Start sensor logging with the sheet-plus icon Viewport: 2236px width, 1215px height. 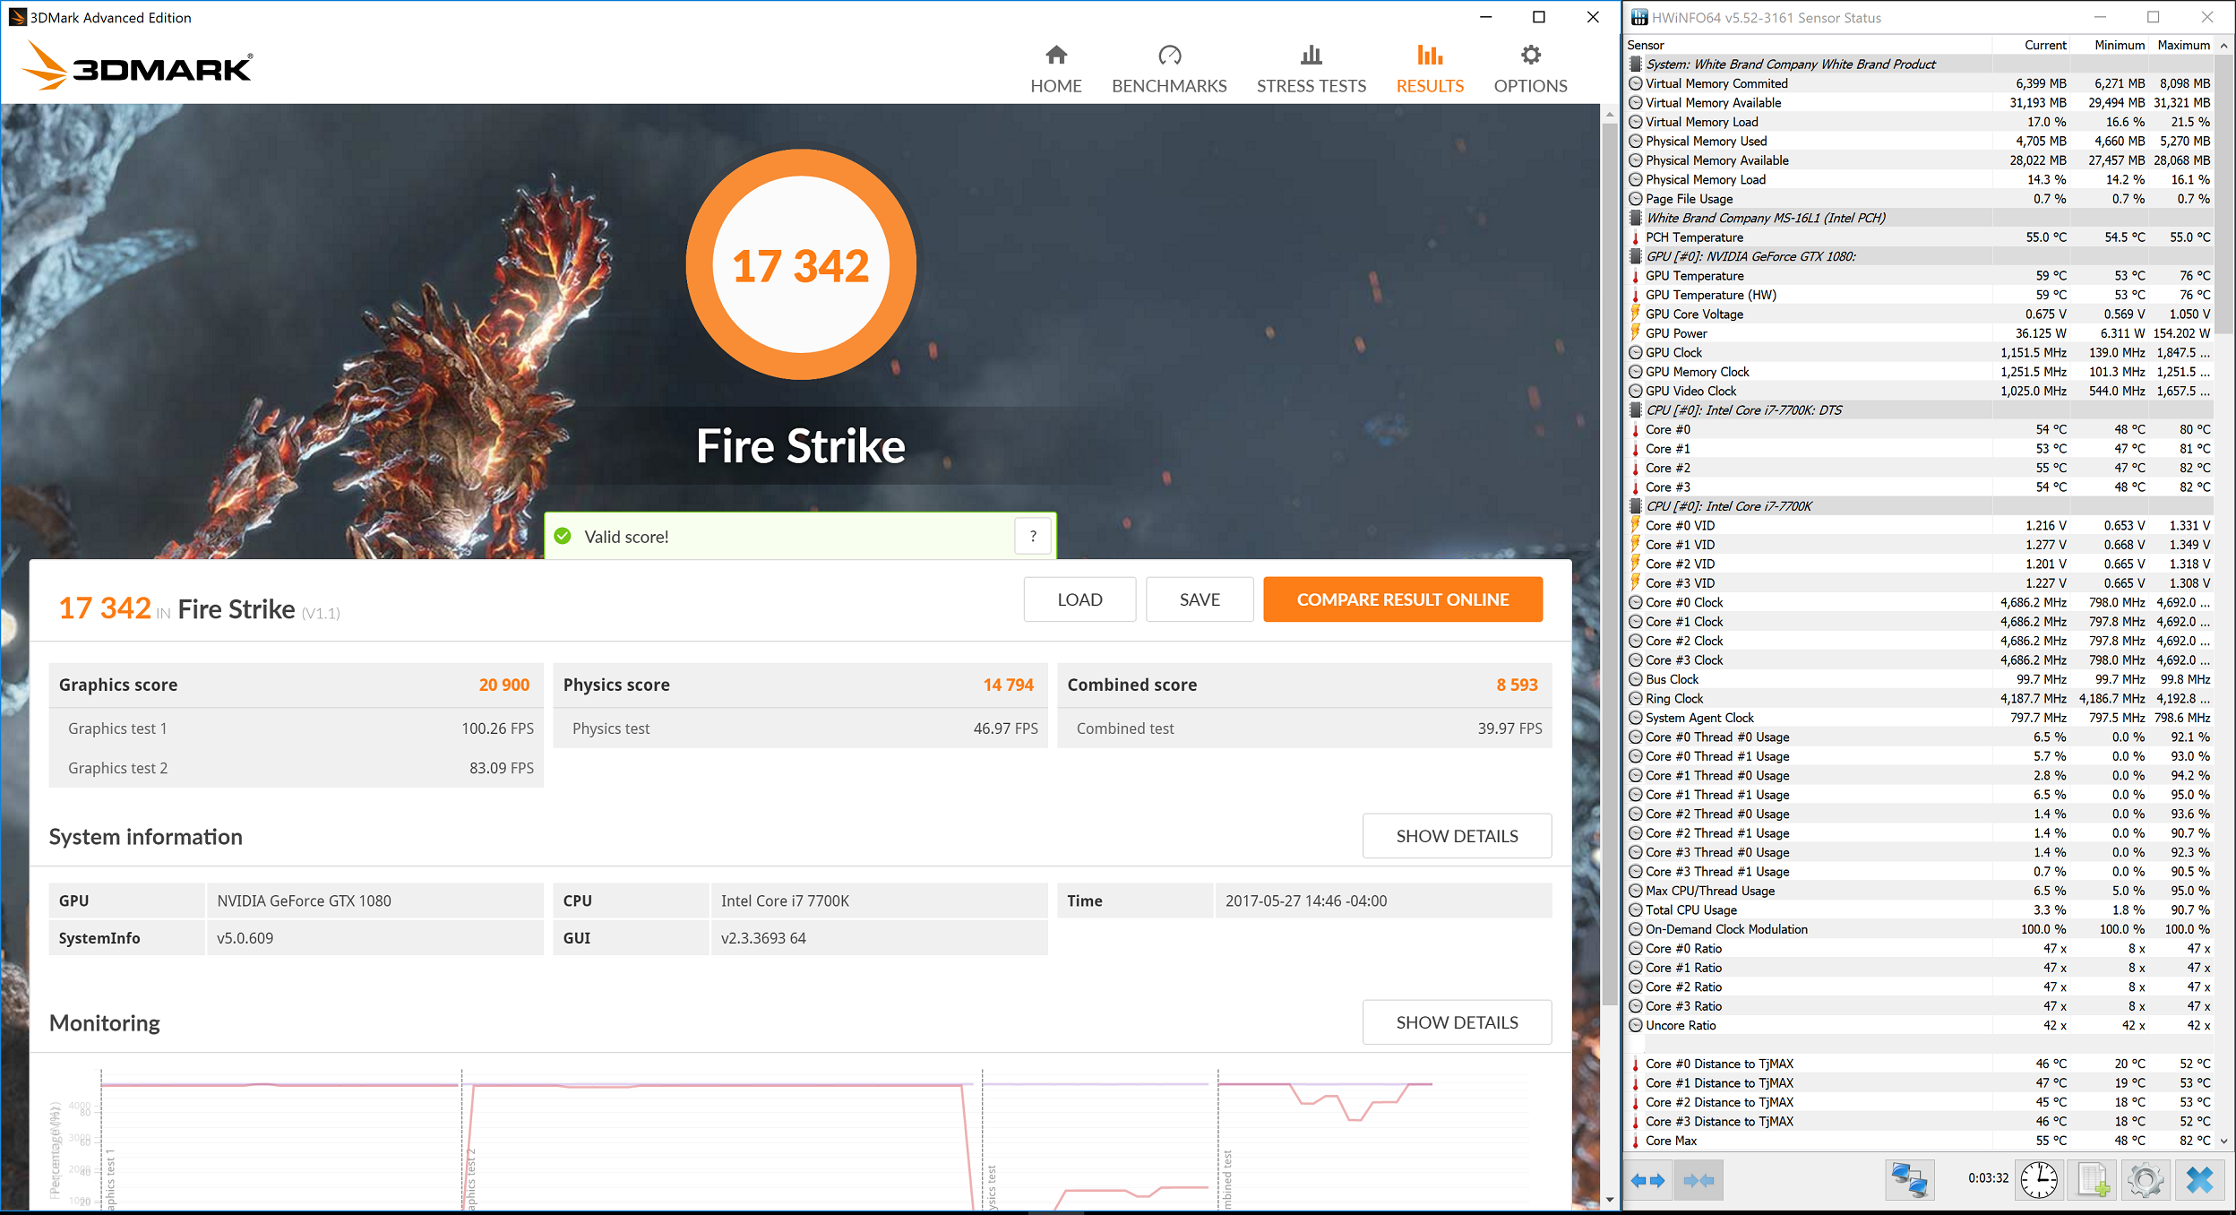click(2093, 1180)
